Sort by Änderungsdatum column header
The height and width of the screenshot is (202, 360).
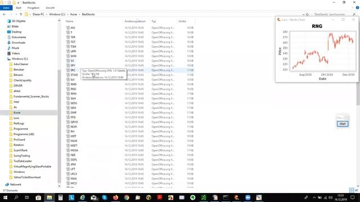[x=135, y=21]
